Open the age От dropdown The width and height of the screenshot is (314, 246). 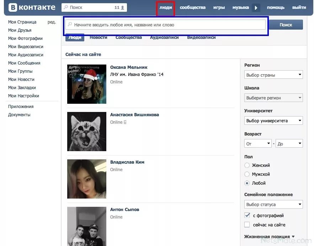coord(258,144)
